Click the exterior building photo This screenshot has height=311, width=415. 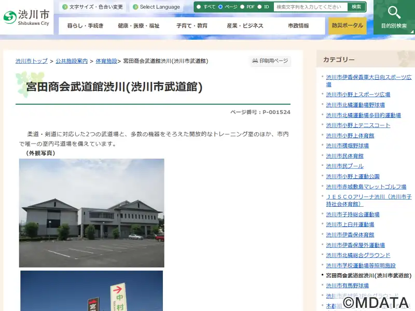92,213
